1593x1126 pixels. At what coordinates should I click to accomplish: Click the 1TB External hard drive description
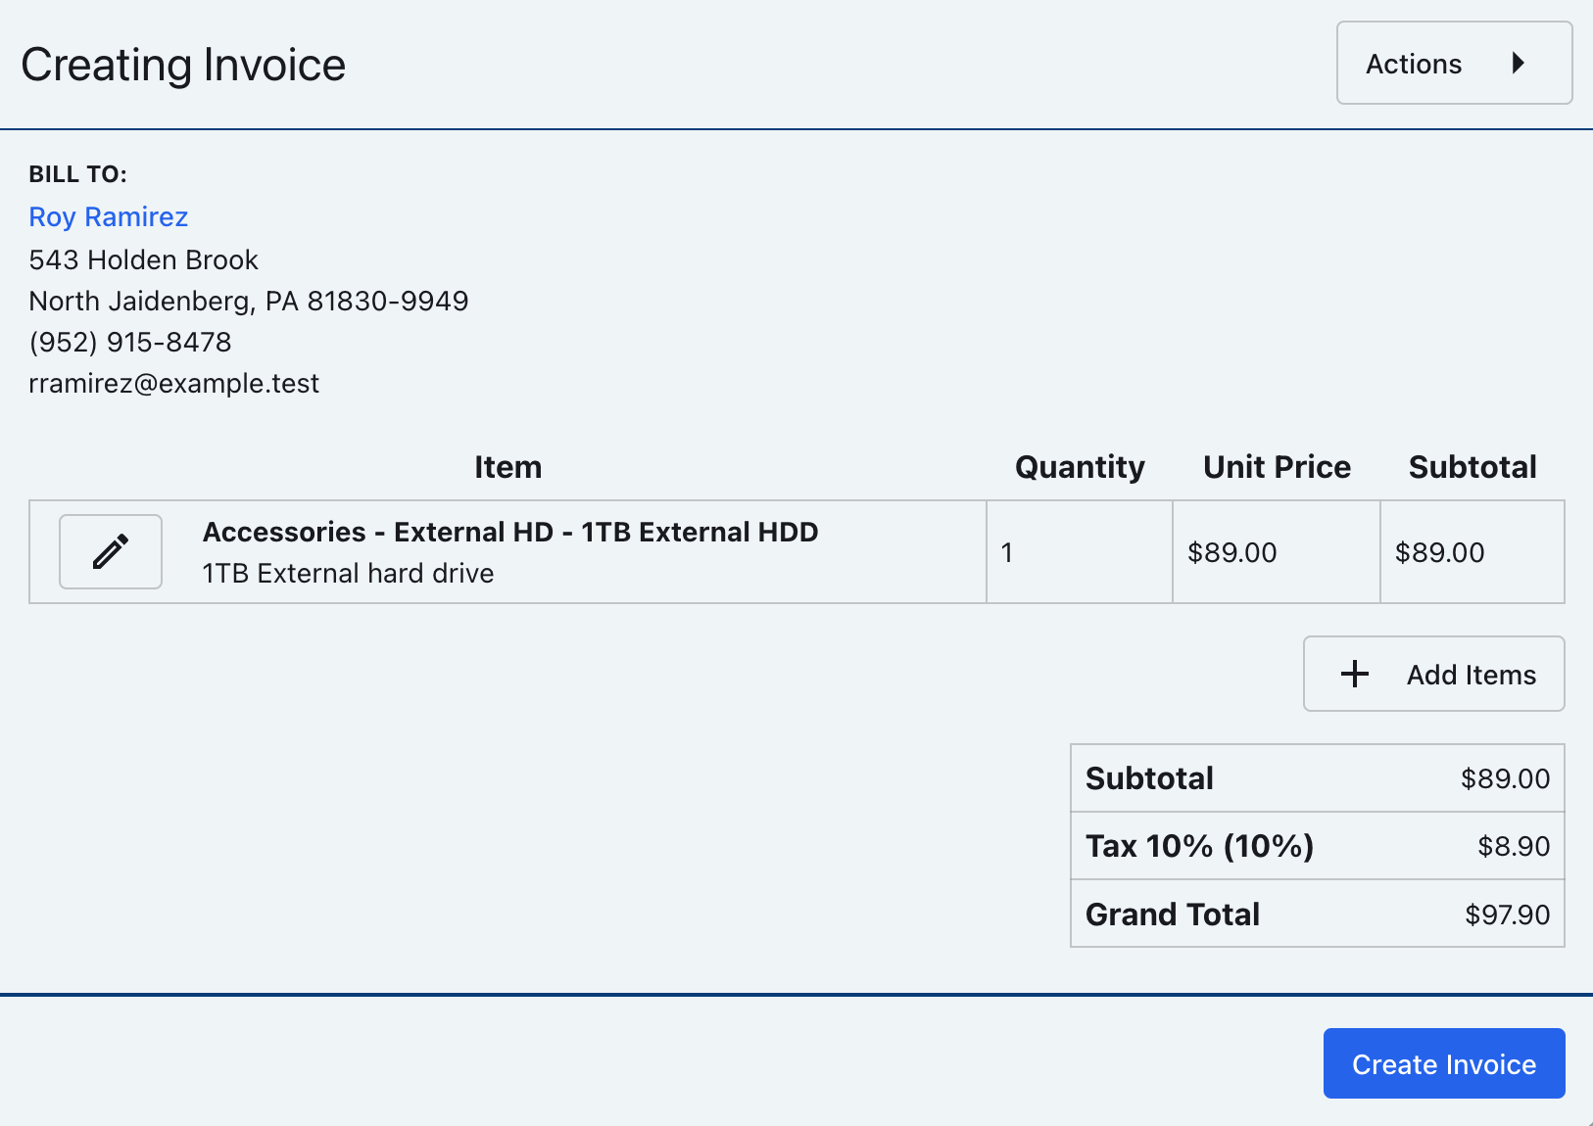tap(348, 573)
